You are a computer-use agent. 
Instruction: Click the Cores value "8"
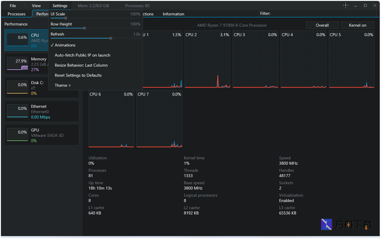coord(90,200)
